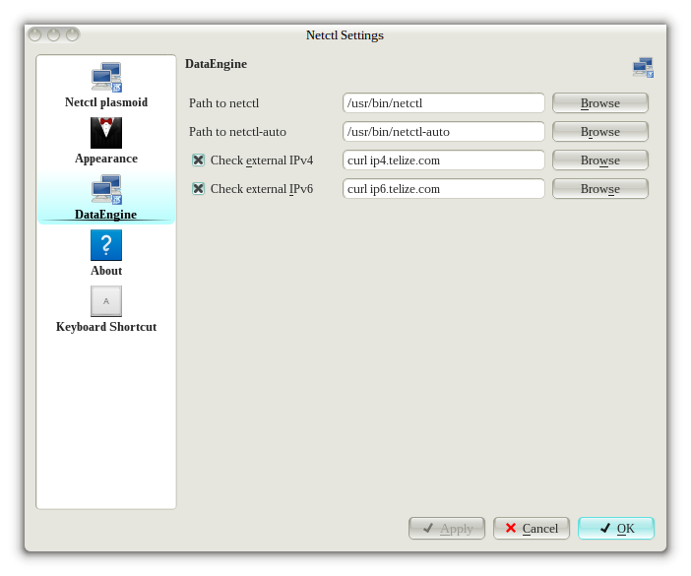Viewport: 691px width, 576px height.
Task: Browse for the netctl path
Action: (599, 103)
